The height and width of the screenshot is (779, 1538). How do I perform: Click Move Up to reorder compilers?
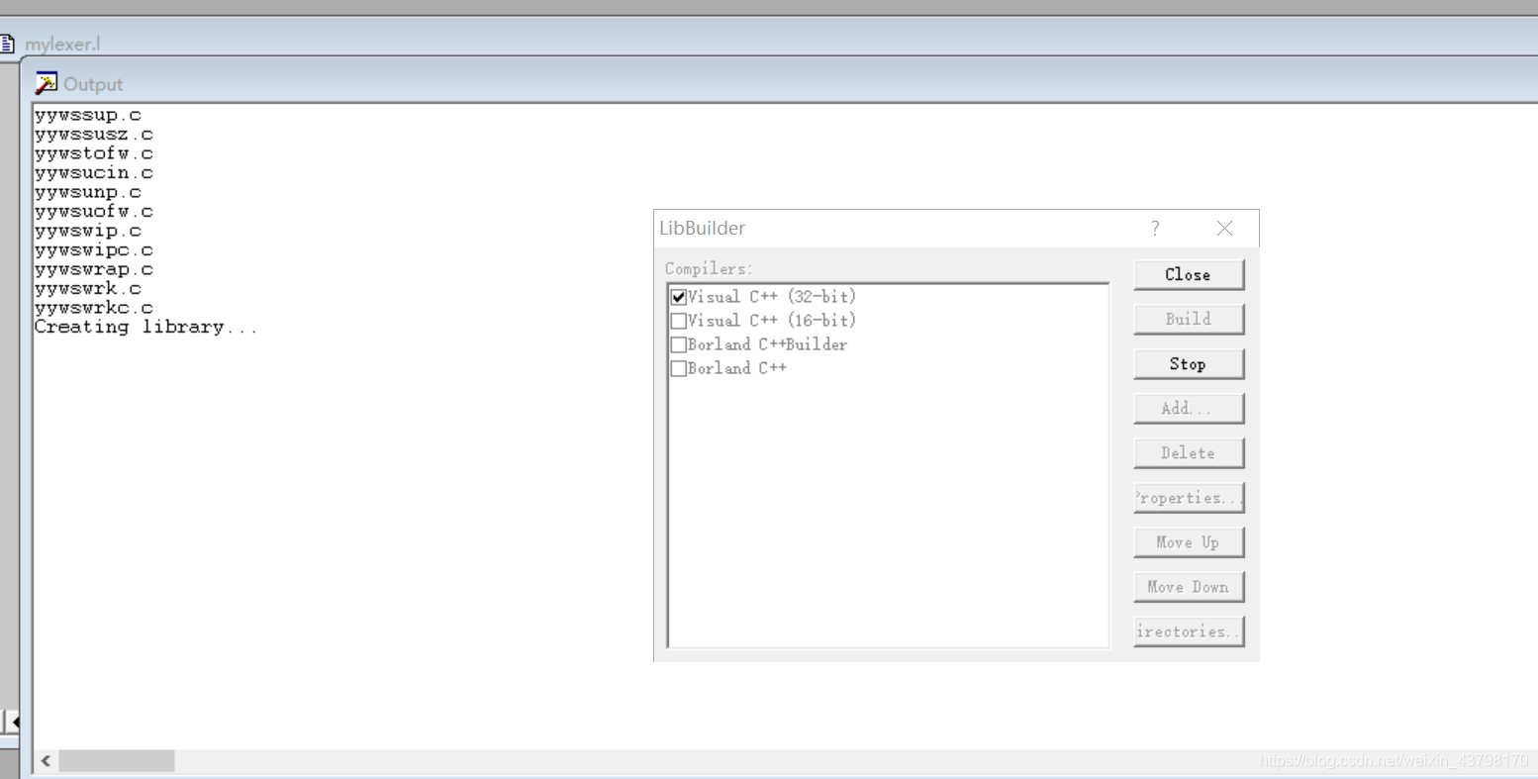tap(1188, 541)
